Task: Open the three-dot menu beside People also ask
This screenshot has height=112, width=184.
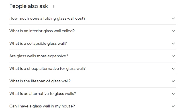Action: pyautogui.click(x=54, y=7)
